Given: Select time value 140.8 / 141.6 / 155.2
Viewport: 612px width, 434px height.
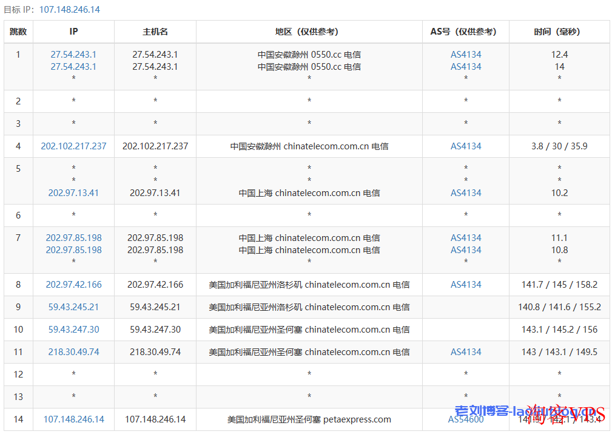Looking at the screenshot, I should point(559,307).
